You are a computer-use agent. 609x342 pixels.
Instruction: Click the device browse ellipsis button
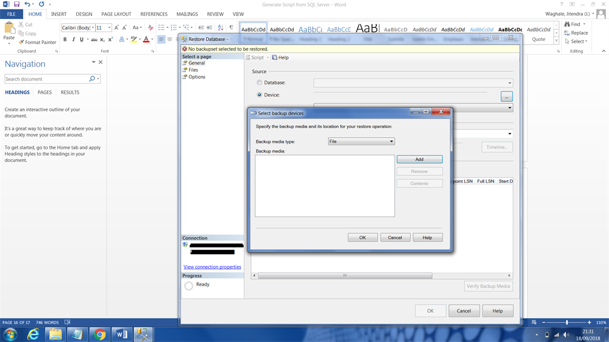pos(507,96)
